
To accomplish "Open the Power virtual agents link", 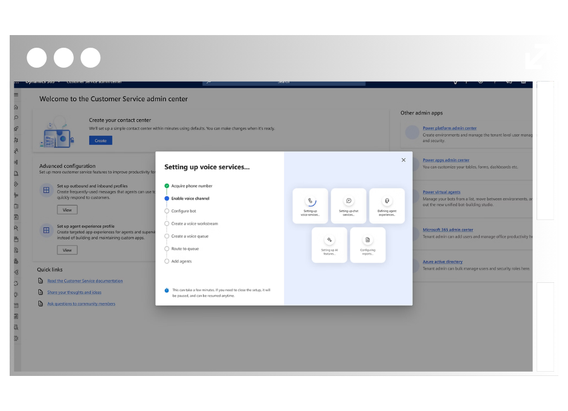I will coord(442,192).
